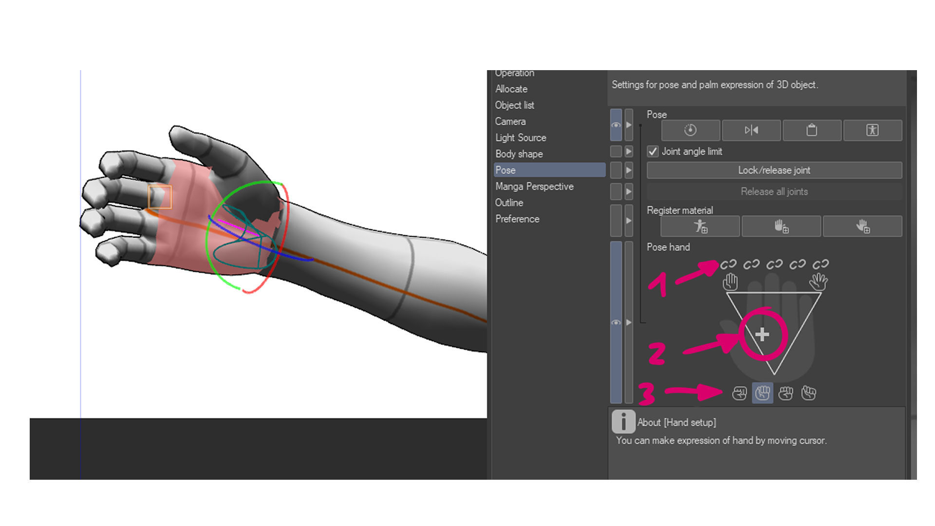Screen dimensions: 935x526
Task: Open the Camera settings category
Action: tap(510, 121)
